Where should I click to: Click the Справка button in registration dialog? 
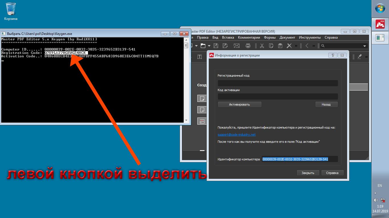(x=332, y=173)
